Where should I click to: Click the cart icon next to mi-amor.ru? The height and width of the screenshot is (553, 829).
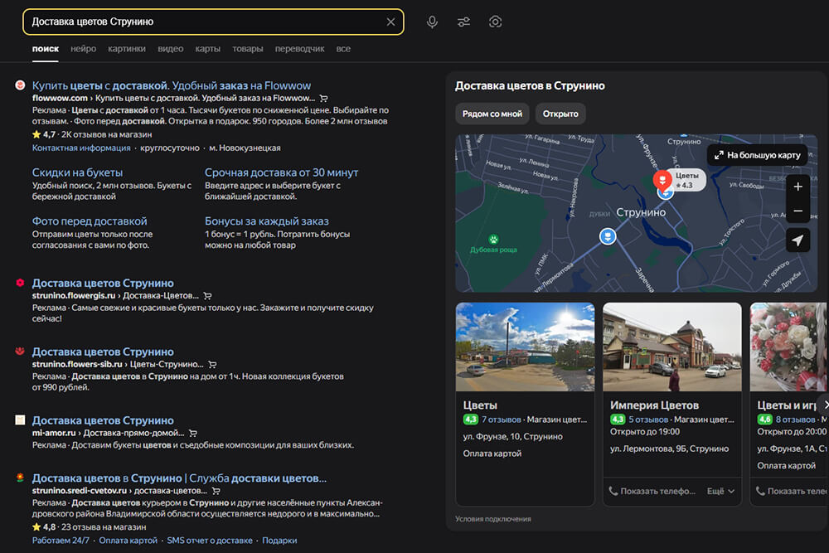tap(193, 434)
